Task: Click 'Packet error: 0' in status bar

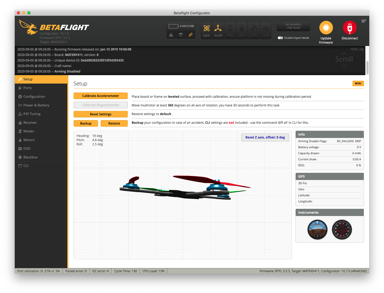Action: coord(76,271)
